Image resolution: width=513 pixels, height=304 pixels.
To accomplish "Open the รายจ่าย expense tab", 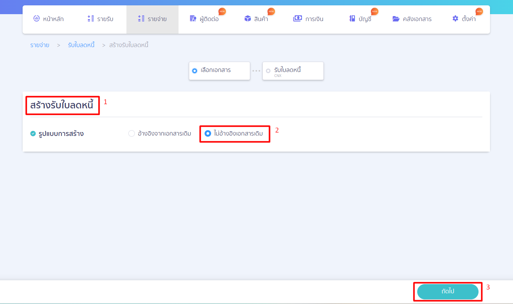I will click(x=152, y=19).
